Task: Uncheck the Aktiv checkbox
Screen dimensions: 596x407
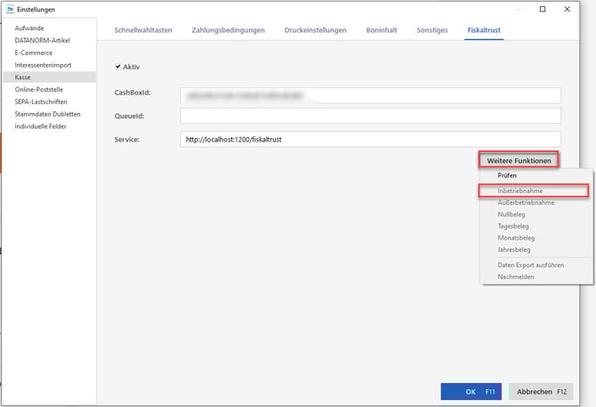Action: [119, 67]
